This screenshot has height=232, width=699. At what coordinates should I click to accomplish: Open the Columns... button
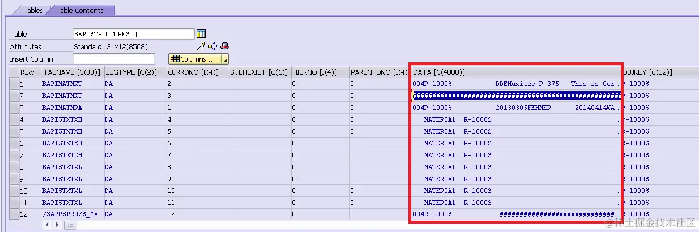(195, 59)
